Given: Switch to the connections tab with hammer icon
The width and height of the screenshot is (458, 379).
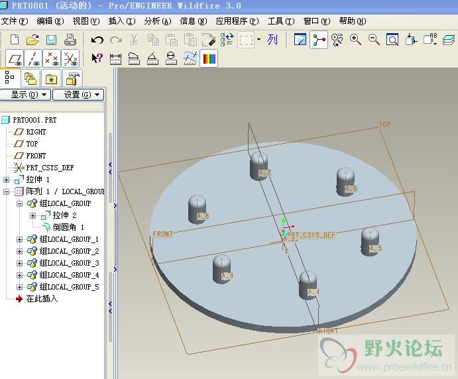Looking at the screenshot, I should pos(72,79).
